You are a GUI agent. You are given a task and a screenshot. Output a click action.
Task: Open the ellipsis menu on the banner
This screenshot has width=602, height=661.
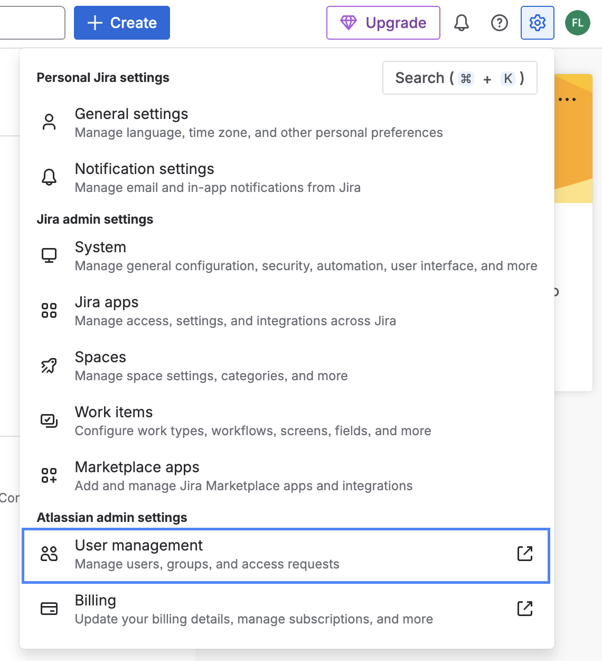click(568, 99)
